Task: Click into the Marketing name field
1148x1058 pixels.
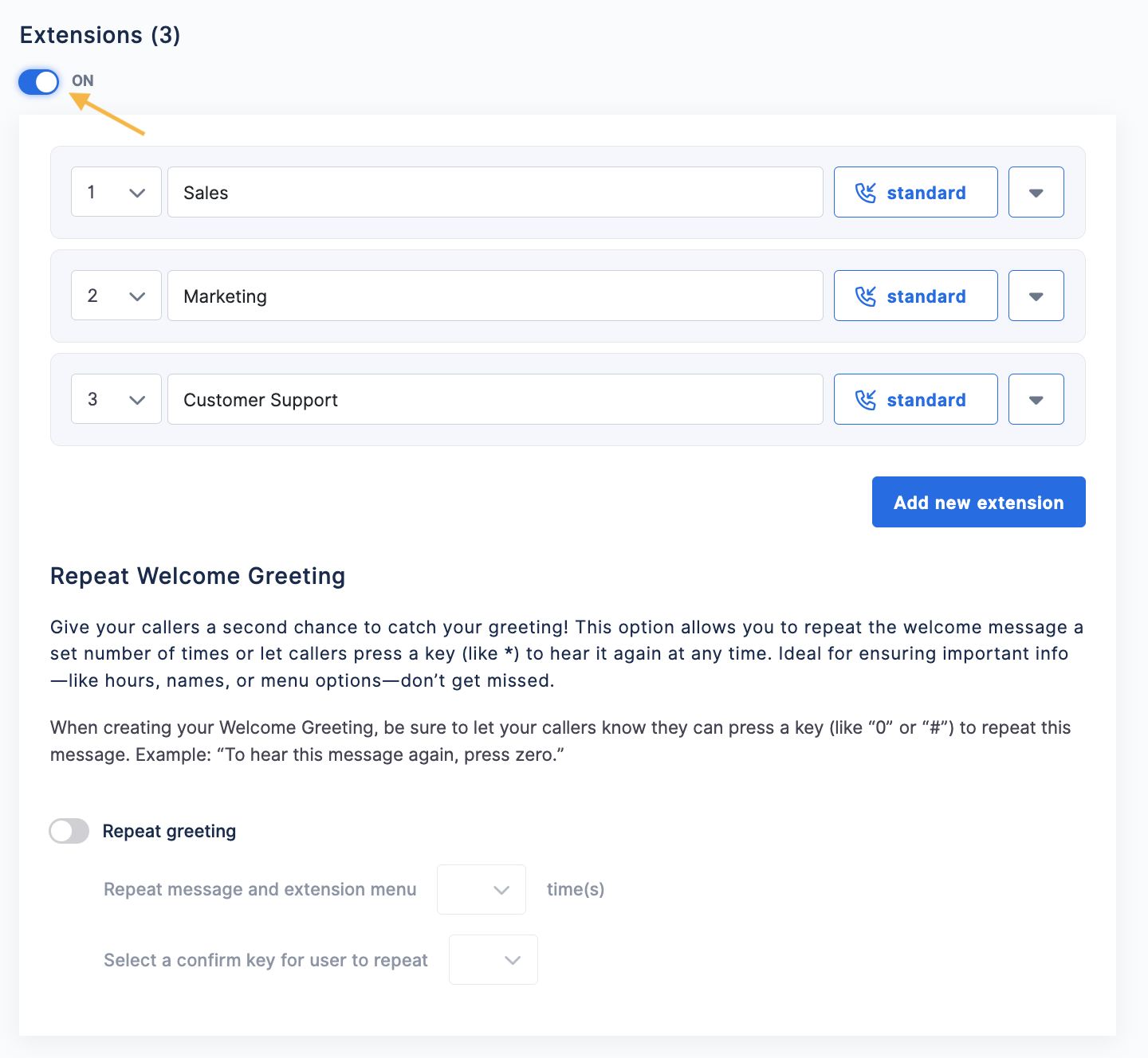Action: coord(495,296)
